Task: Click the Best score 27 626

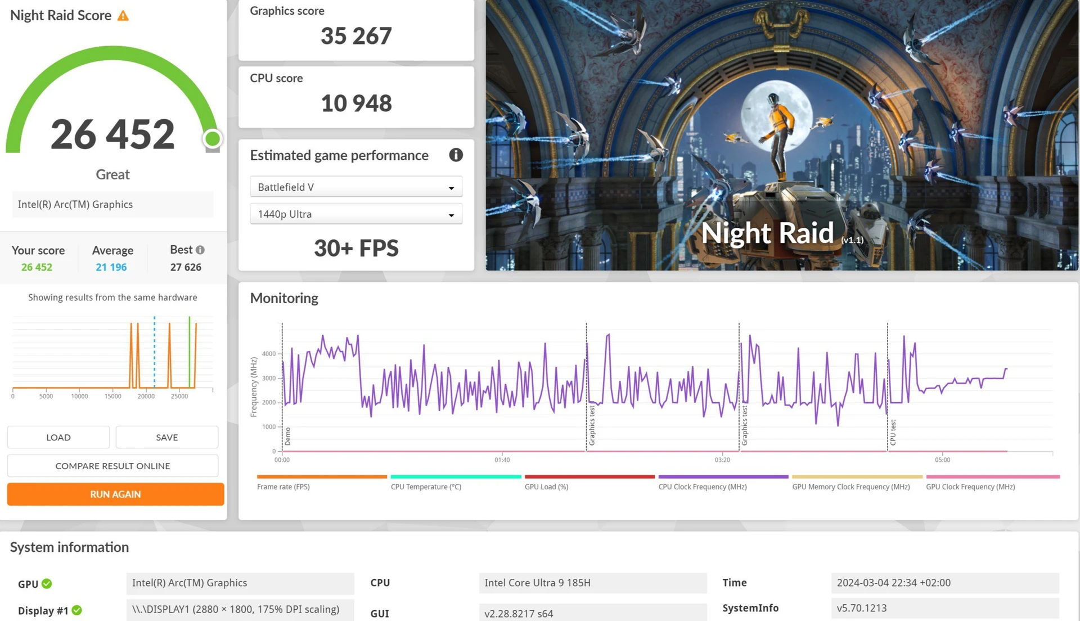Action: pos(186,267)
